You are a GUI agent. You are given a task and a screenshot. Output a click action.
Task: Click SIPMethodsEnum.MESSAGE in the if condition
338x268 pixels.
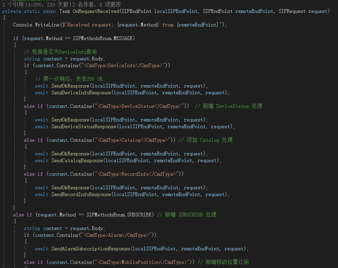click(103, 38)
